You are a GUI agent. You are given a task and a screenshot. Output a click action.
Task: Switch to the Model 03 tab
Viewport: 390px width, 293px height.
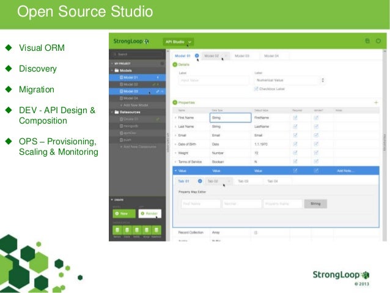click(242, 56)
